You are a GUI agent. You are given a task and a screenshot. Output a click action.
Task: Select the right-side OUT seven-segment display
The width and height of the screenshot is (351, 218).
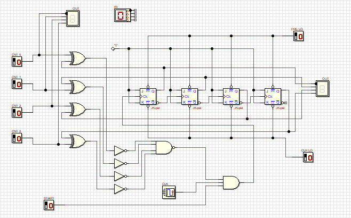pos(323,89)
